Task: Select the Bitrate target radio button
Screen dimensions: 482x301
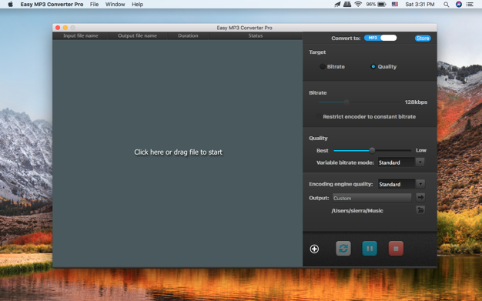Action: [x=322, y=66]
